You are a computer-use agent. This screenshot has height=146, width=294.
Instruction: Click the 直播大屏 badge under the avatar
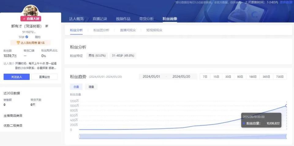pyautogui.click(x=31, y=19)
